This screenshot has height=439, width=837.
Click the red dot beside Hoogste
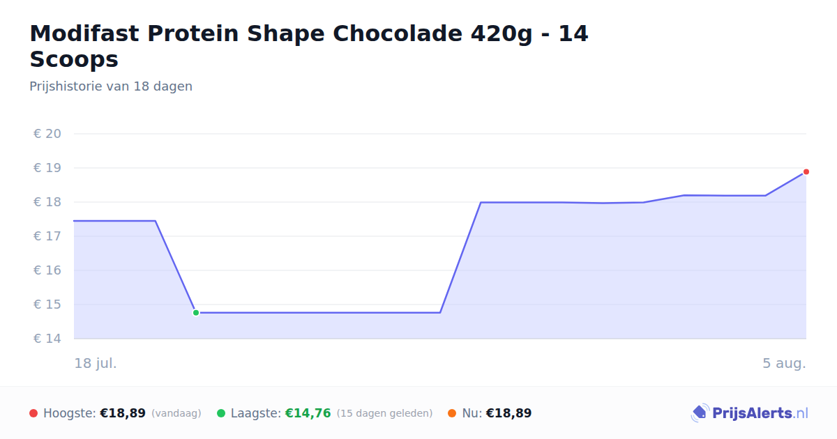(x=33, y=413)
